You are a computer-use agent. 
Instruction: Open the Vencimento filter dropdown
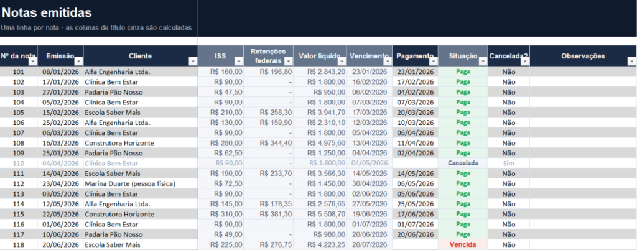(388, 62)
